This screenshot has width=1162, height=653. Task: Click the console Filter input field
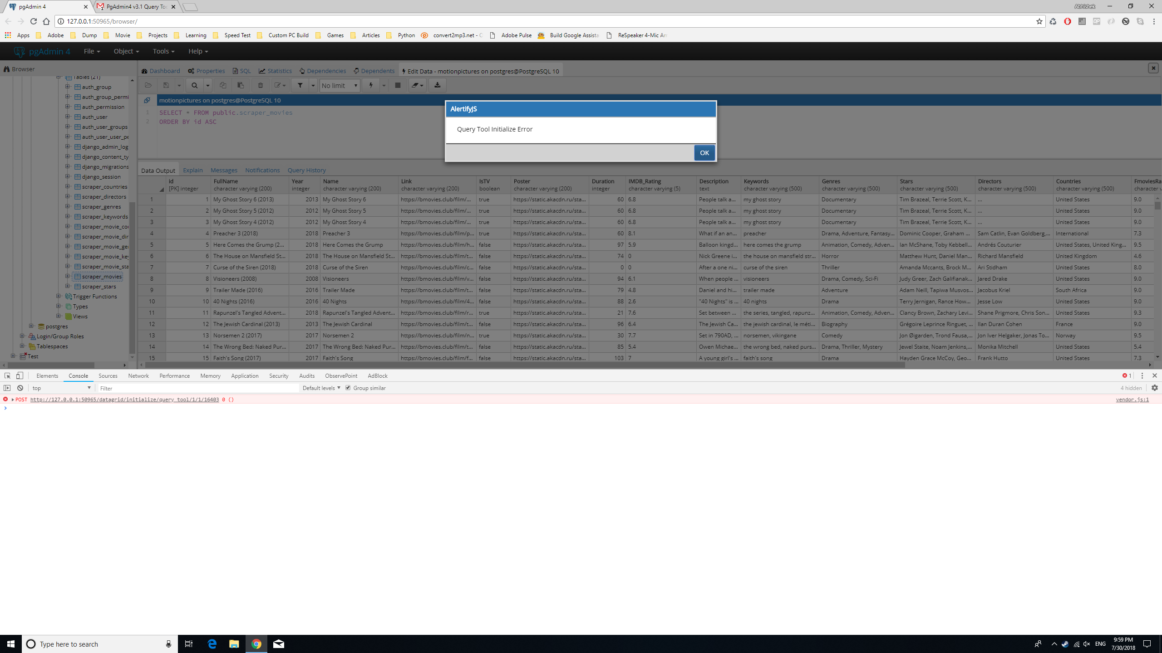coord(198,388)
